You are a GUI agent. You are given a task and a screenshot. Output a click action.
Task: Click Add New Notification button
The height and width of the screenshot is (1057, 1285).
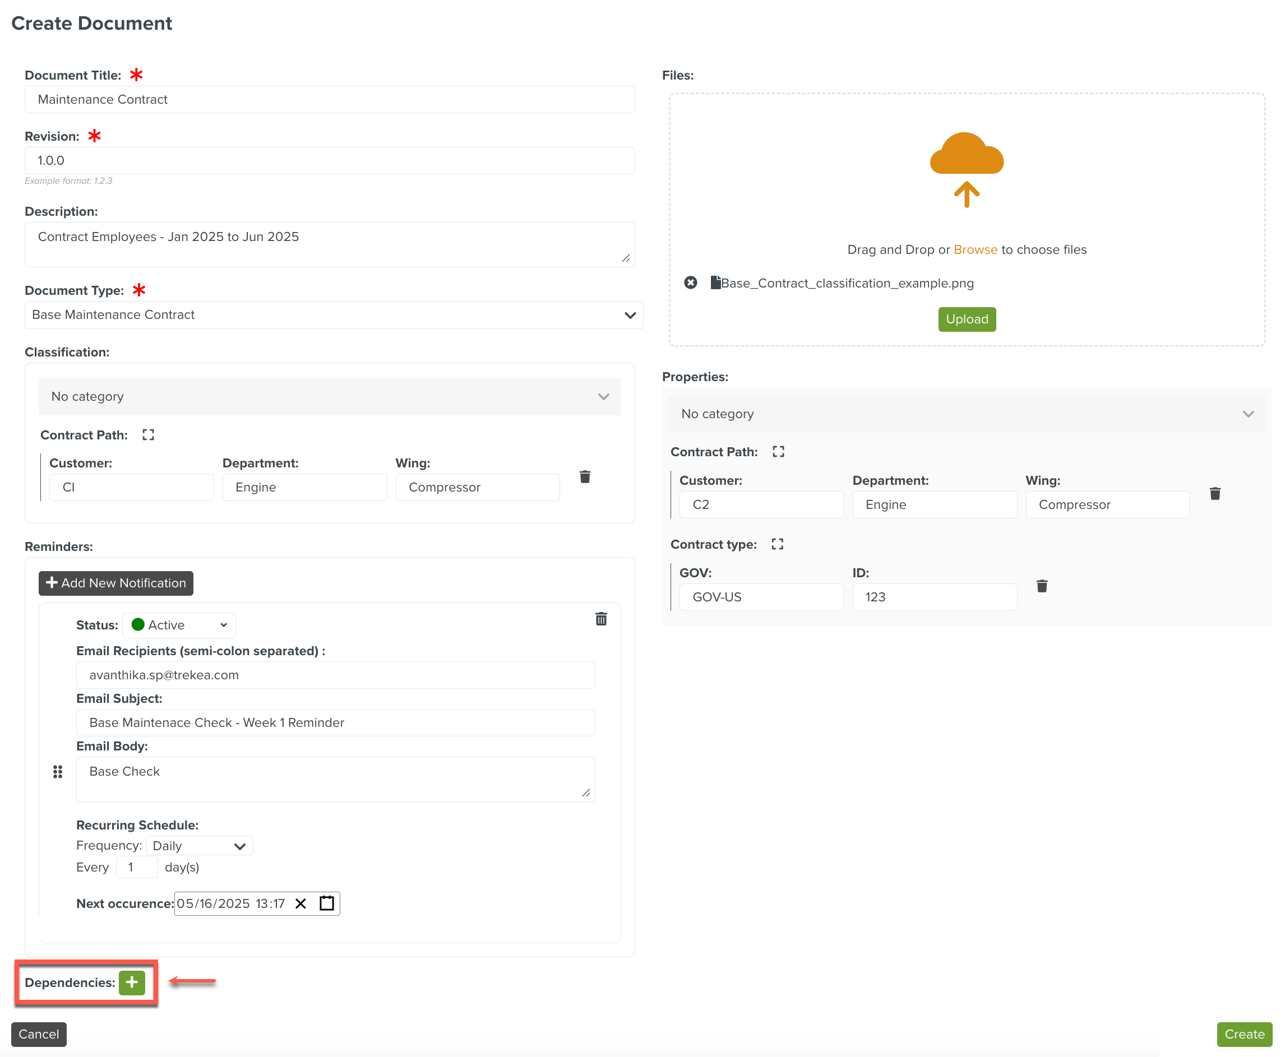[115, 583]
